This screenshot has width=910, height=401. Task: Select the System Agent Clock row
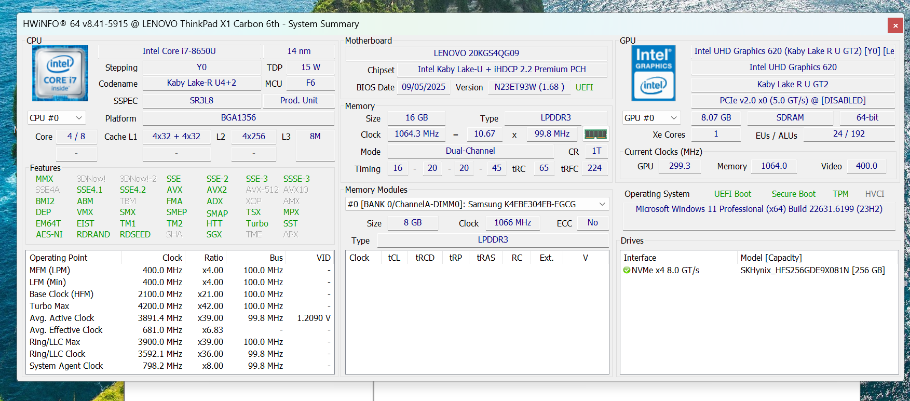(x=180, y=366)
